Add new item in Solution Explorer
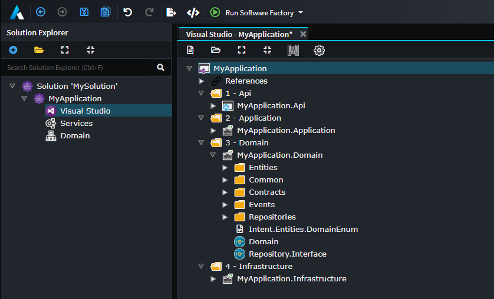This screenshot has height=299, width=494. (13, 49)
